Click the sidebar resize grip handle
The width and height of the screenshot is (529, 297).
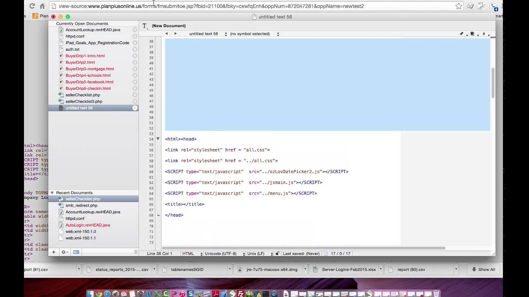point(136,252)
